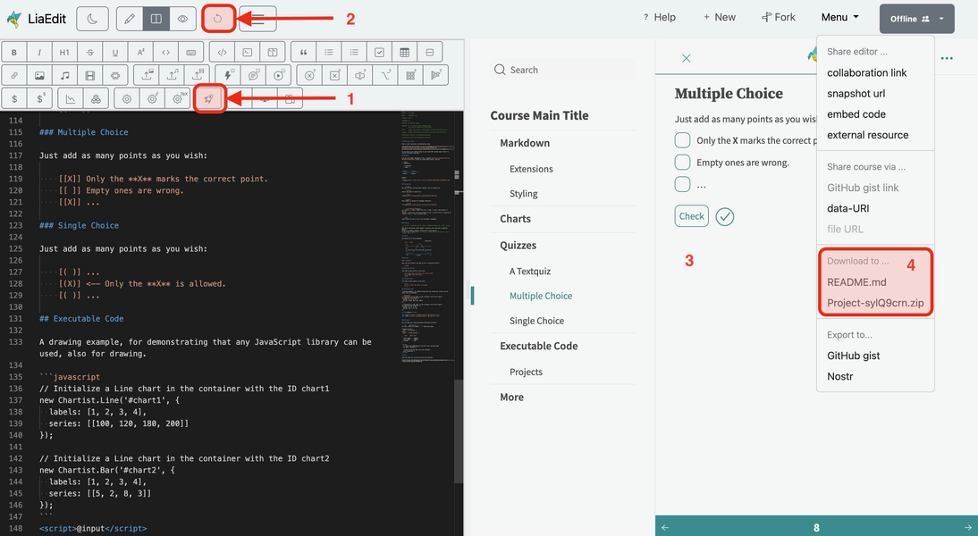The width and height of the screenshot is (978, 536).
Task: Select the eye preview mode icon
Action: coord(182,18)
